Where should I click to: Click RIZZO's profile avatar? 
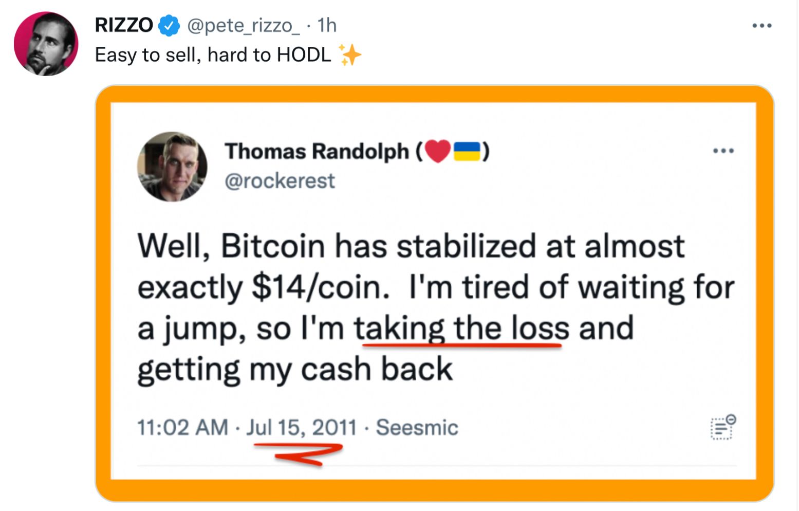coord(46,43)
